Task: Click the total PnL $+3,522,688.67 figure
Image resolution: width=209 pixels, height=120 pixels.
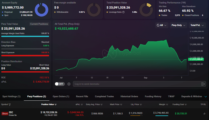Action: [66, 29]
